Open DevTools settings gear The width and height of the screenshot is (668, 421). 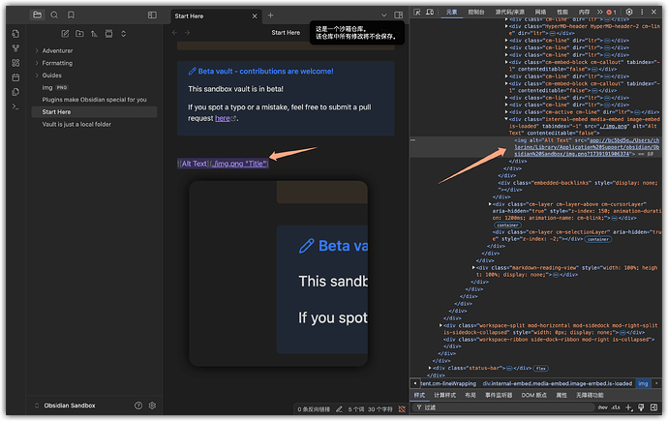[629, 12]
